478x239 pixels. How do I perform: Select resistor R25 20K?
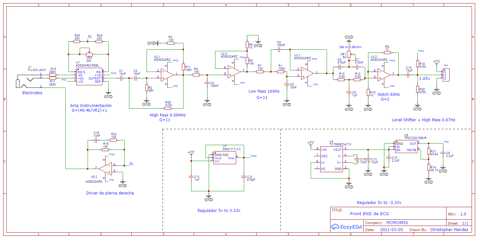coord(77,42)
